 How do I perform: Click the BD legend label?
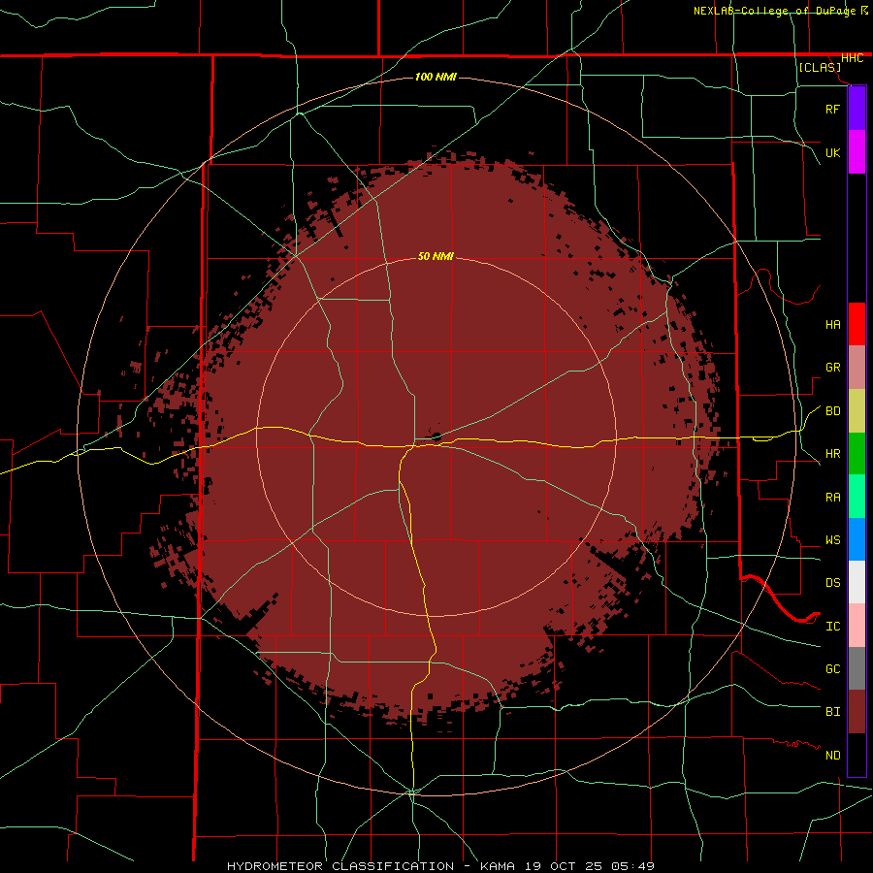[x=832, y=411]
